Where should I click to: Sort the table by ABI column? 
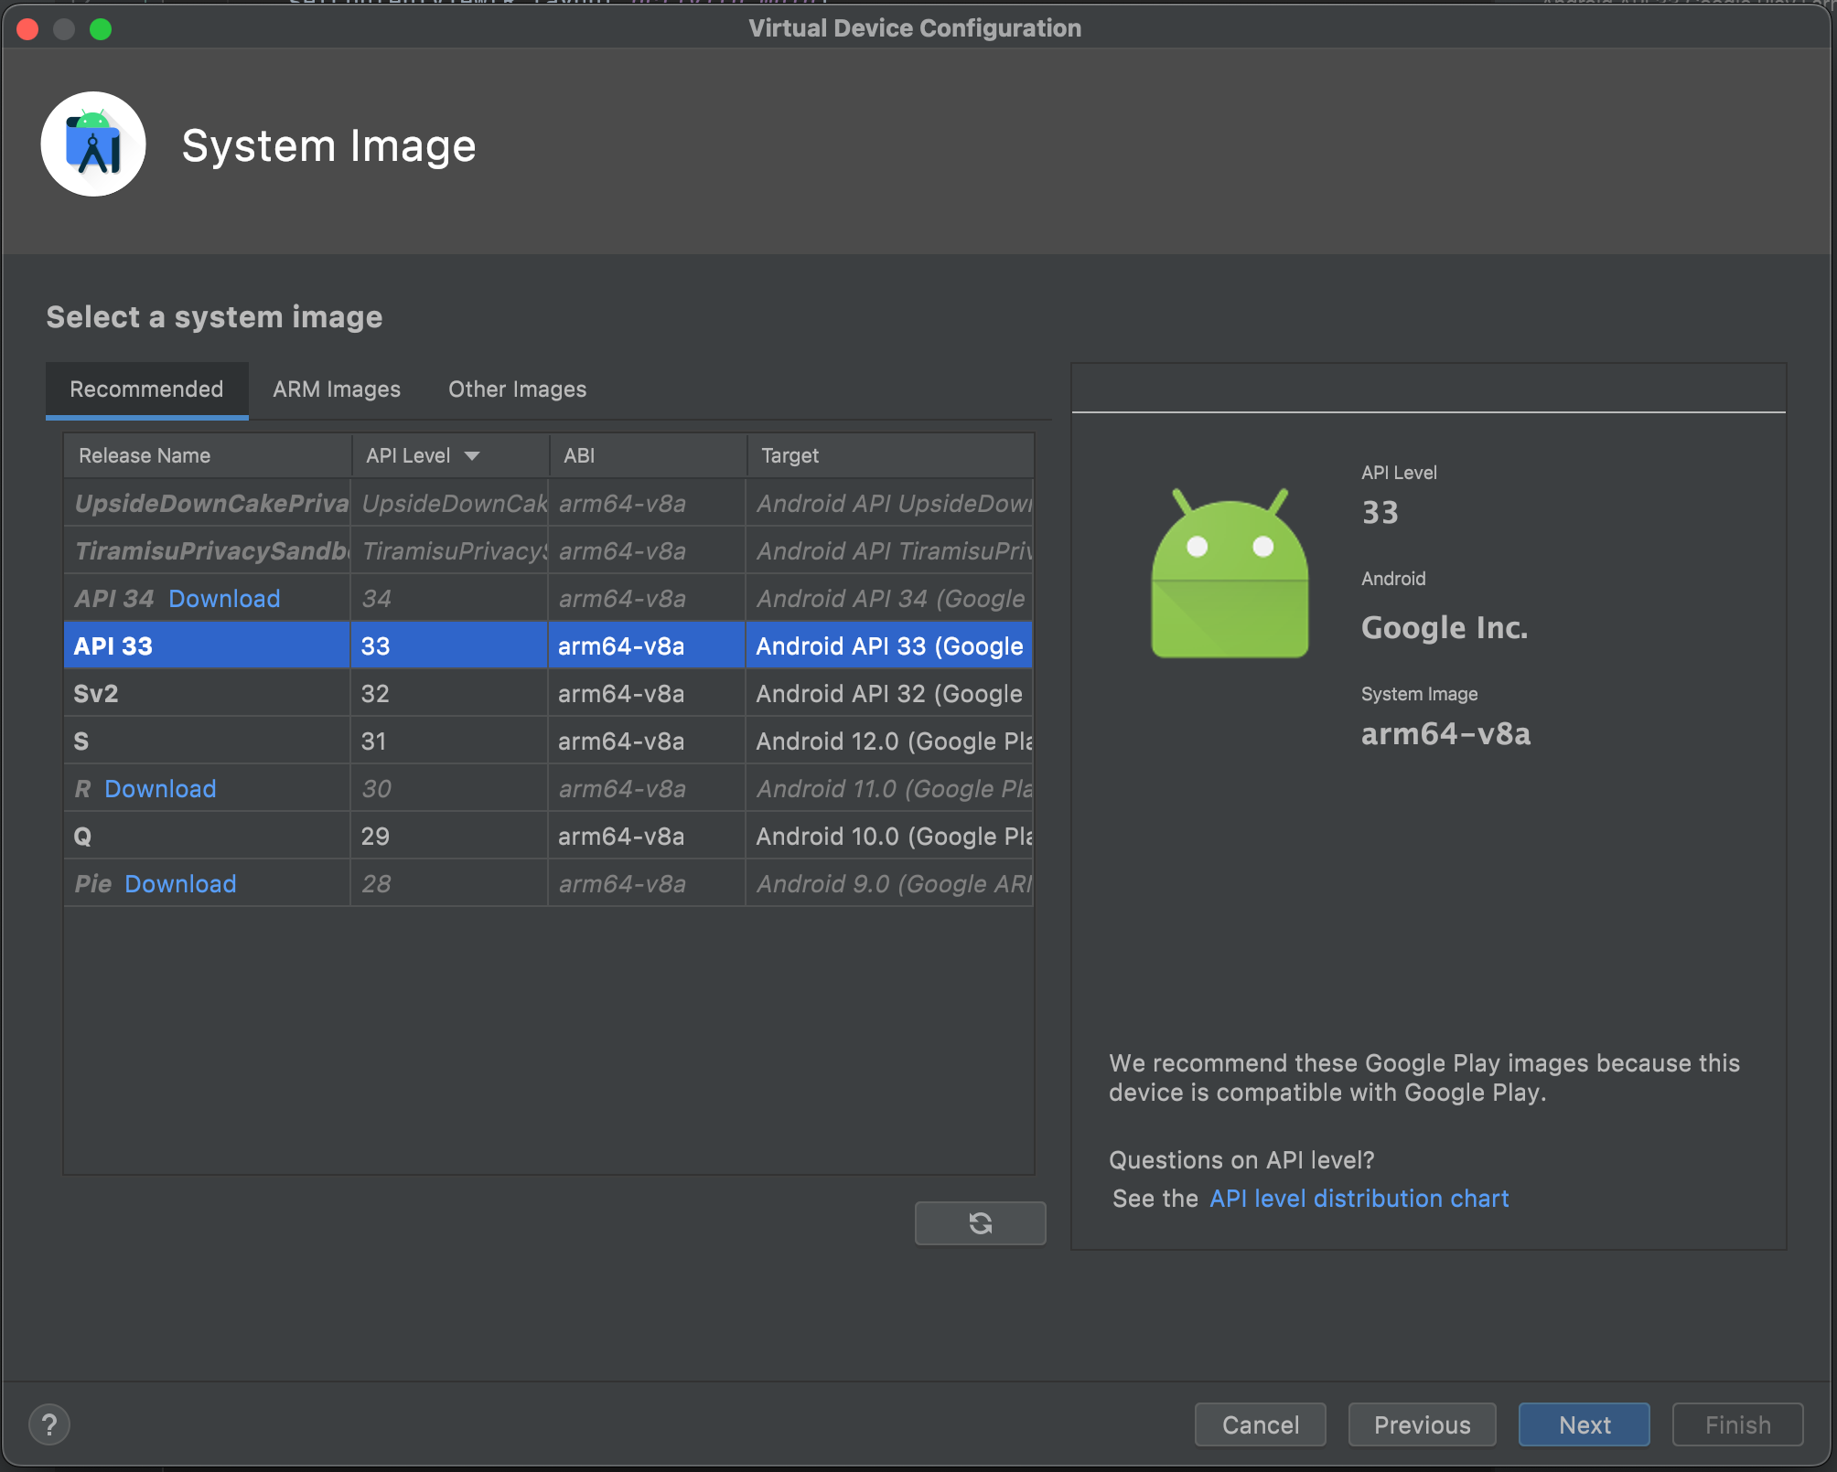click(579, 455)
